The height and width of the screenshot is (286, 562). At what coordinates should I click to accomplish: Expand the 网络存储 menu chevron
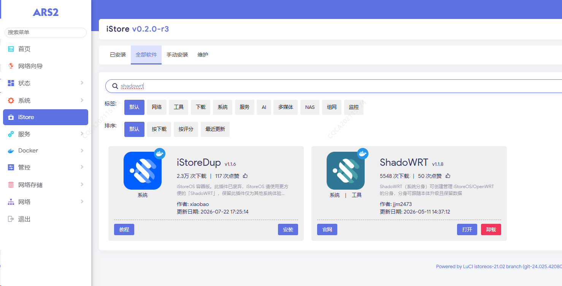coord(82,184)
